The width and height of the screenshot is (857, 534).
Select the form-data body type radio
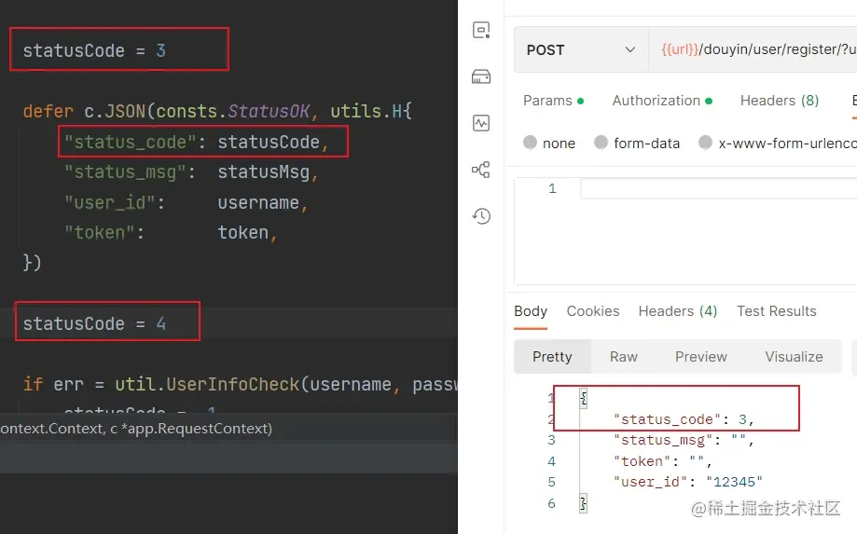pyautogui.click(x=601, y=143)
